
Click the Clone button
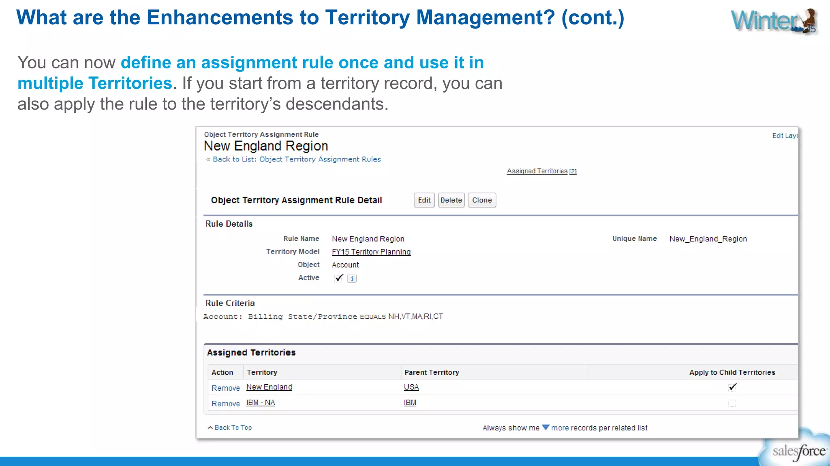pos(482,200)
